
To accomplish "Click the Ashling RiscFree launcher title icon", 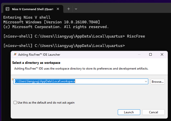I will coord(15,54).
